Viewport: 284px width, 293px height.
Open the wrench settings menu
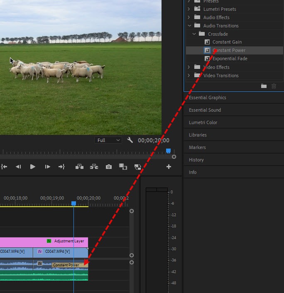[x=130, y=140]
